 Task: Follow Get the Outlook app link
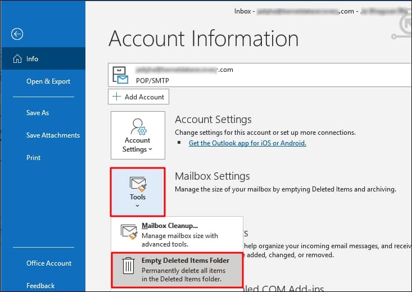(x=247, y=143)
